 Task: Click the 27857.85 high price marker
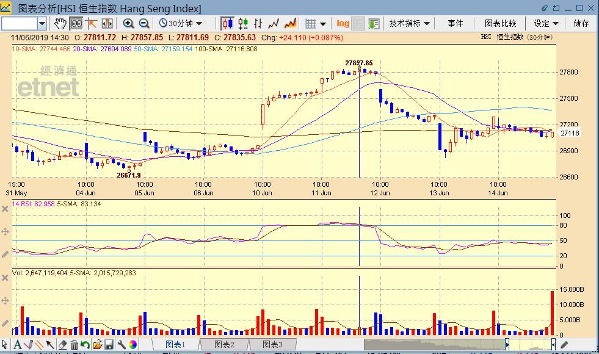[358, 63]
